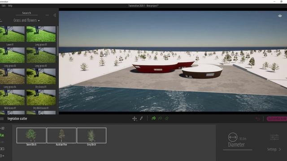
Task: Select the Lawn 01 thumbnail
Action: tap(12, 34)
